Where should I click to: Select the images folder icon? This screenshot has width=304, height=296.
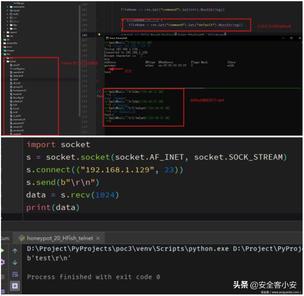(x=4, y=50)
